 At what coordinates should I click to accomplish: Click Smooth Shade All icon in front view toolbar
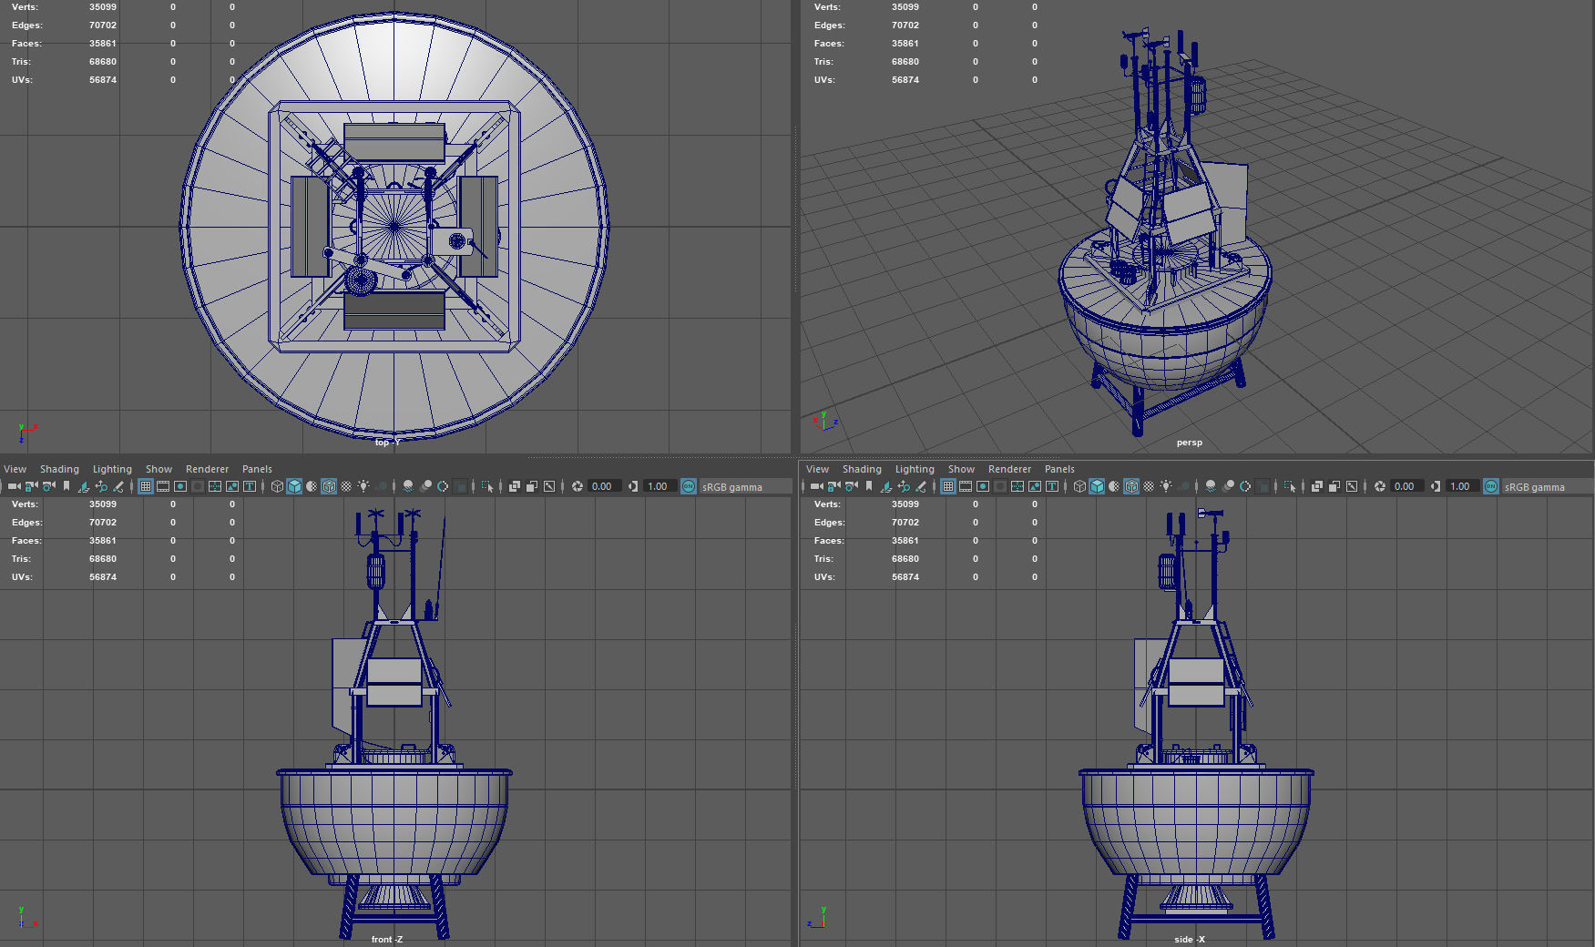pos(294,486)
